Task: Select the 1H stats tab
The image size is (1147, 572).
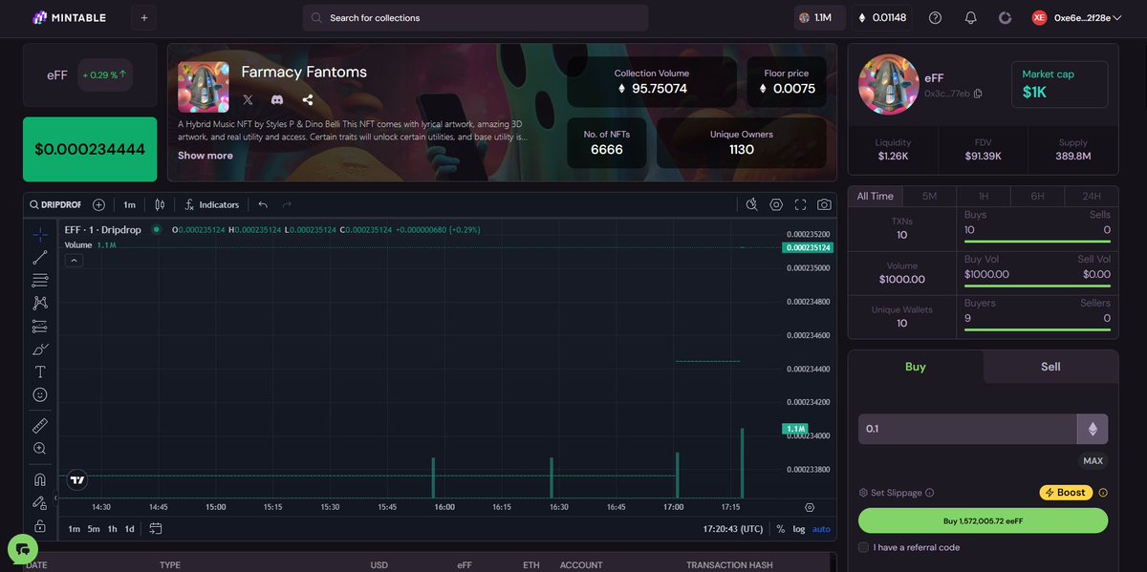Action: click(x=984, y=196)
